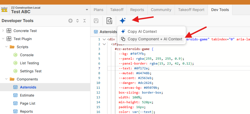Select the Concrete Test label
The height and width of the screenshot is (114, 250).
(25, 31)
